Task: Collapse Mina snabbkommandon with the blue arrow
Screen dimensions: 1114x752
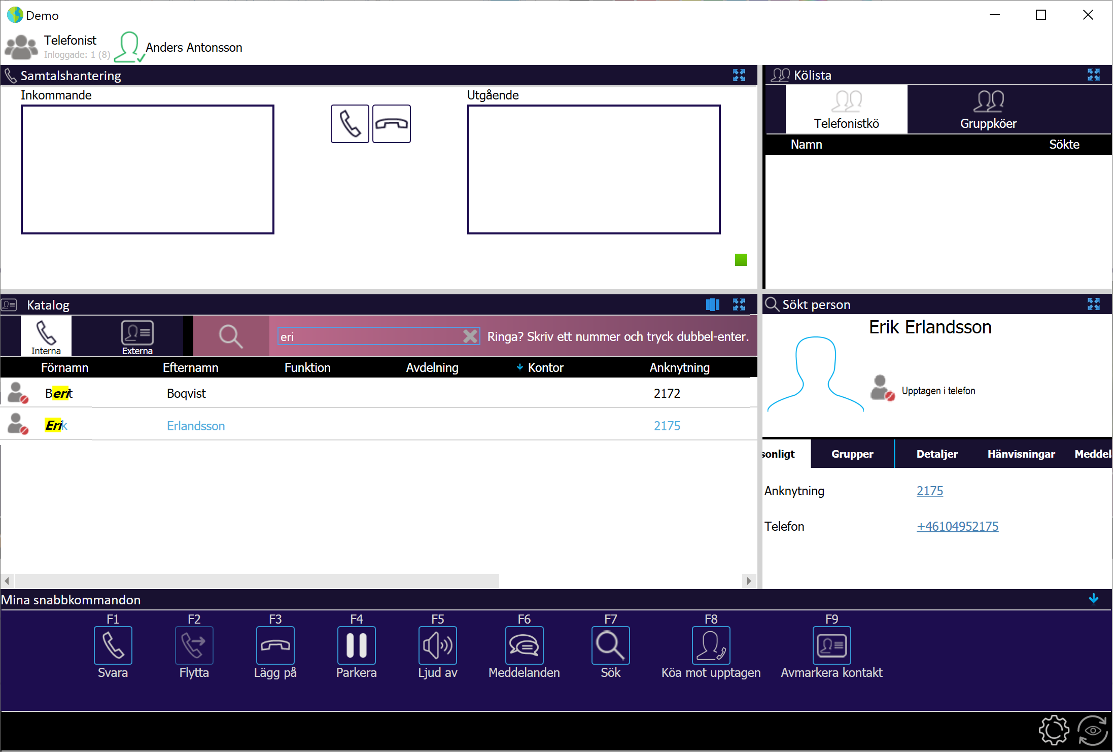Action: pyautogui.click(x=1093, y=599)
